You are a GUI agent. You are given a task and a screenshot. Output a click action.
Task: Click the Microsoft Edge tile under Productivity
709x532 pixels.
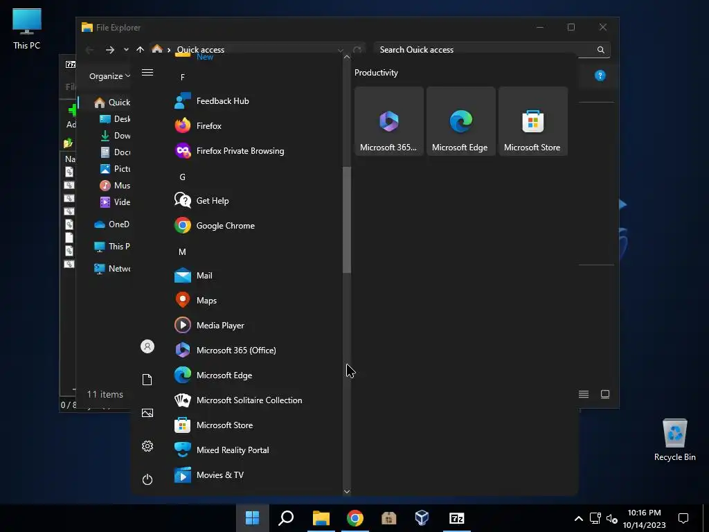click(460, 121)
